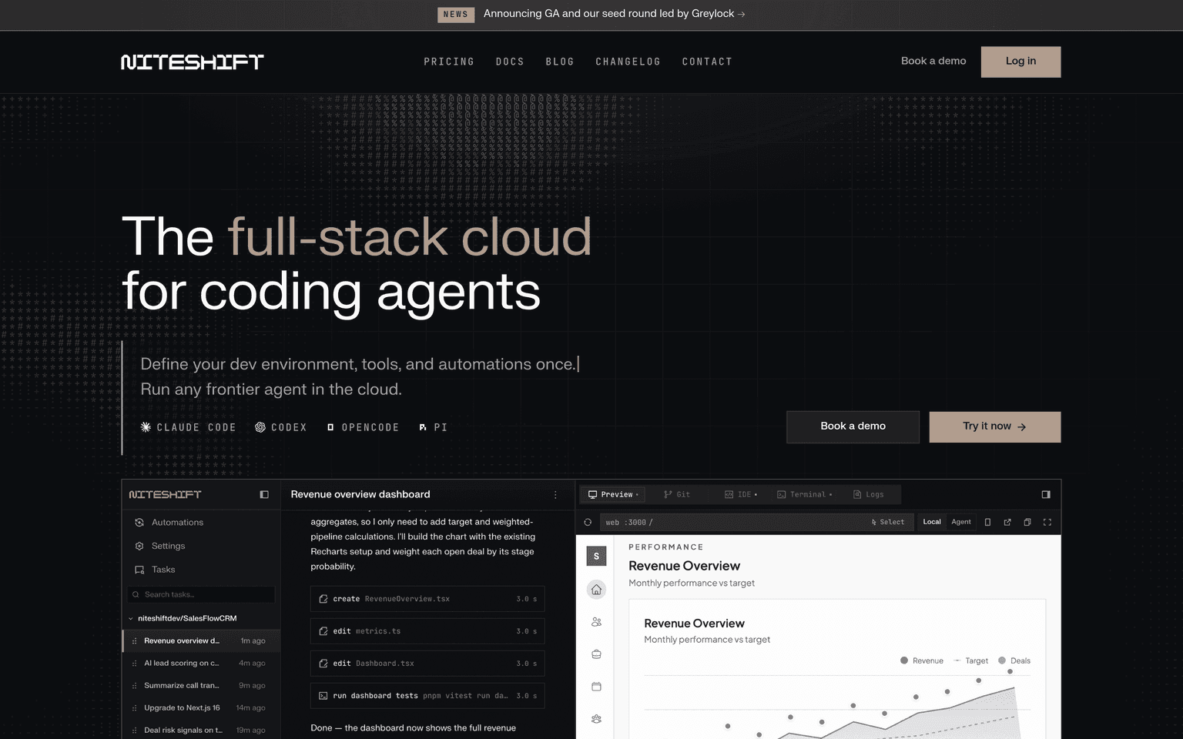Go to Changelog in the top nav
Viewport: 1183px width, 739px height.
tap(628, 62)
